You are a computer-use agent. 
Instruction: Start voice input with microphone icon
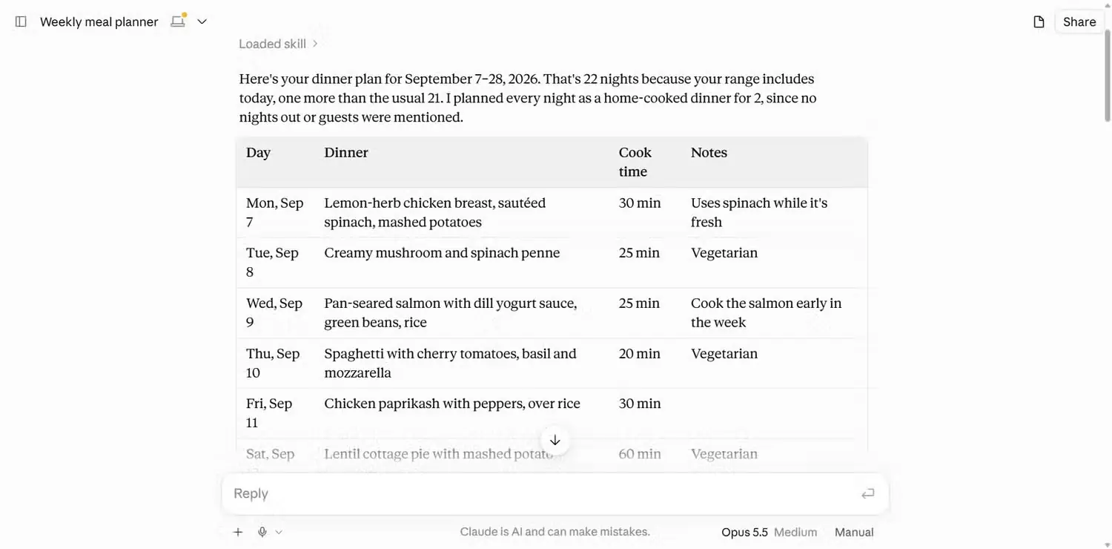262,532
